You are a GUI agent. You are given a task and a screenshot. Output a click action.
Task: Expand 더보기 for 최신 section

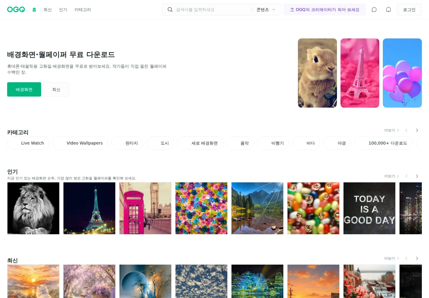391,258
